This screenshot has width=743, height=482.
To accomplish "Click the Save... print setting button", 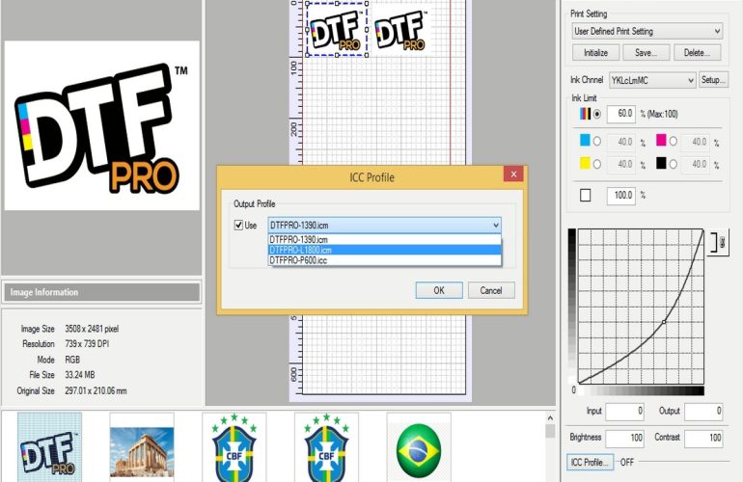I will pyautogui.click(x=646, y=53).
